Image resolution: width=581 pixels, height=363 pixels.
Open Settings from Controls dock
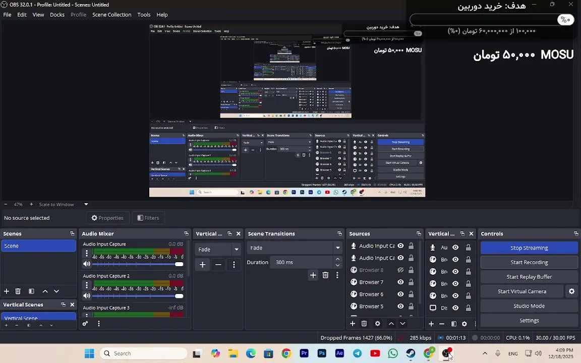[x=529, y=321]
